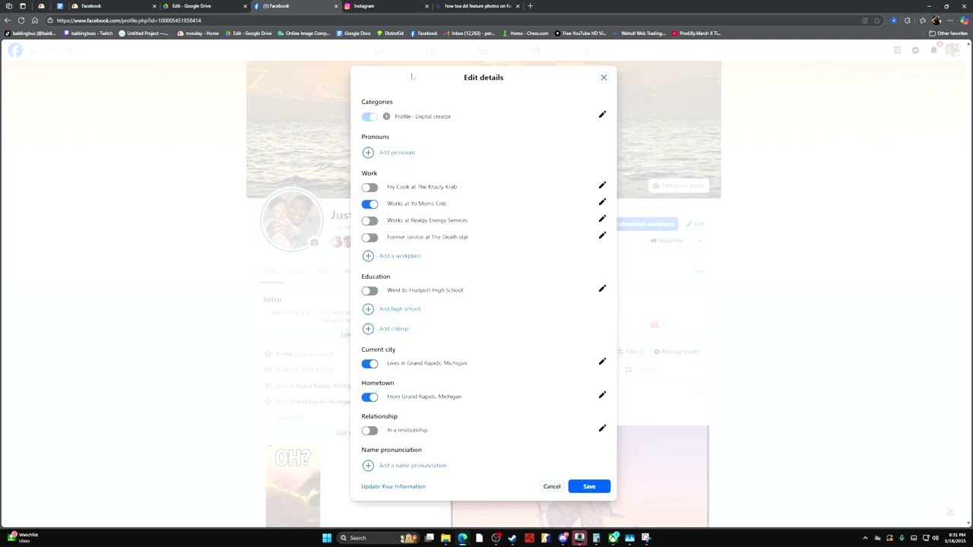Edit the Fruitport High School entry
This screenshot has height=547, width=973.
click(602, 289)
